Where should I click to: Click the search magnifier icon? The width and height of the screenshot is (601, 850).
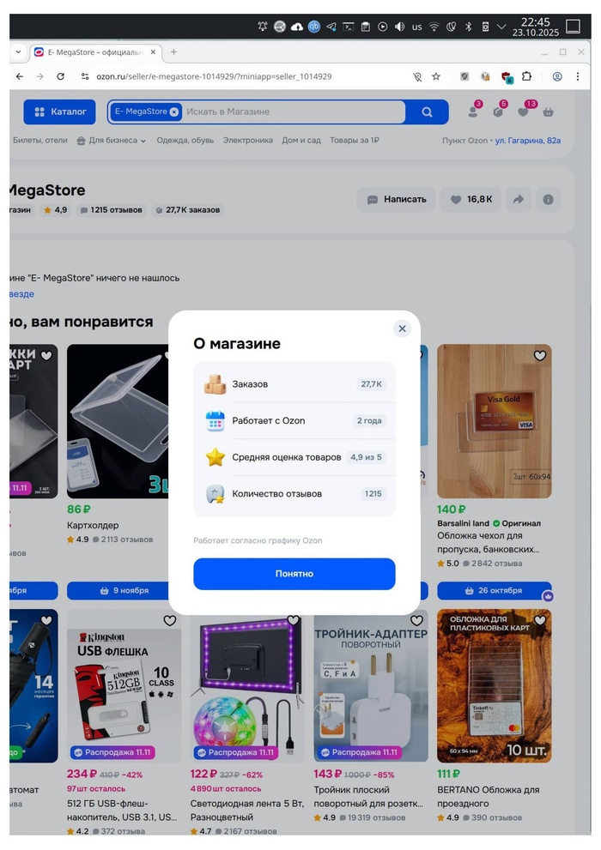428,112
